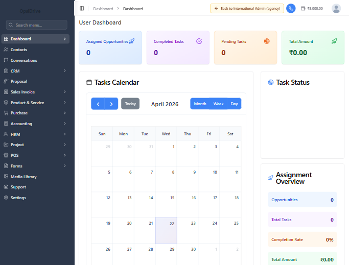
Task: Open Conversations from the sidebar
Action: click(35, 60)
